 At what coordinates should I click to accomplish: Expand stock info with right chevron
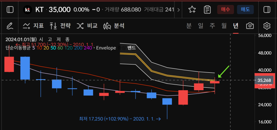tap(178, 10)
